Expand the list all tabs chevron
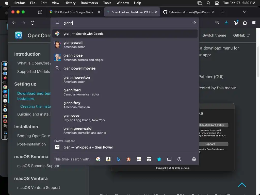 tap(245, 12)
